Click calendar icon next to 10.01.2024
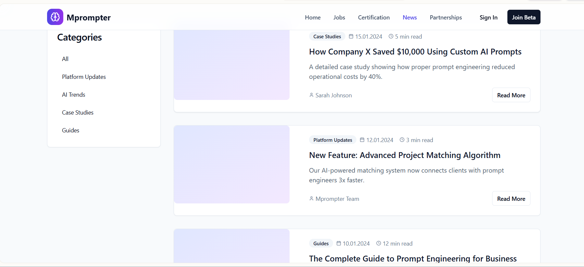 339,243
